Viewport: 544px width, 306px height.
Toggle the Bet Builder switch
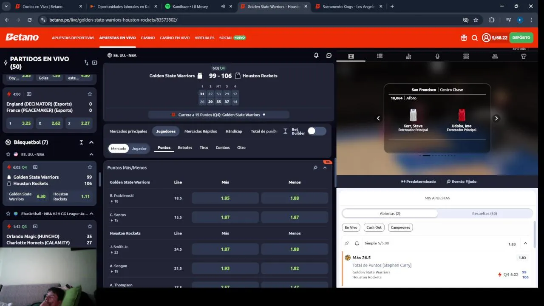pyautogui.click(x=317, y=131)
